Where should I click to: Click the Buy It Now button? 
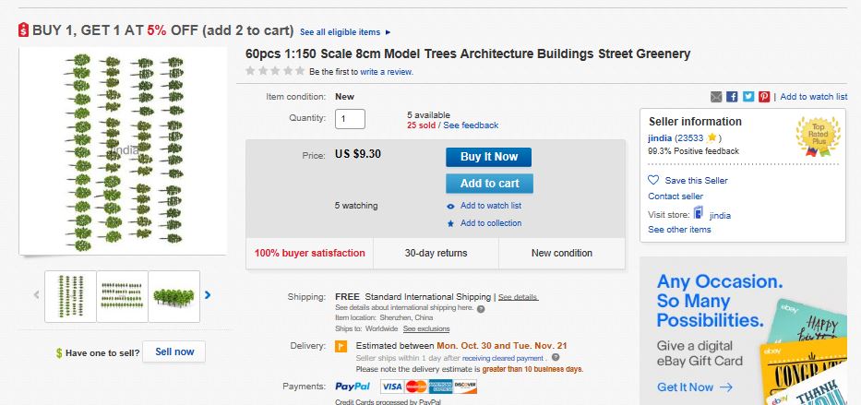pyautogui.click(x=489, y=157)
